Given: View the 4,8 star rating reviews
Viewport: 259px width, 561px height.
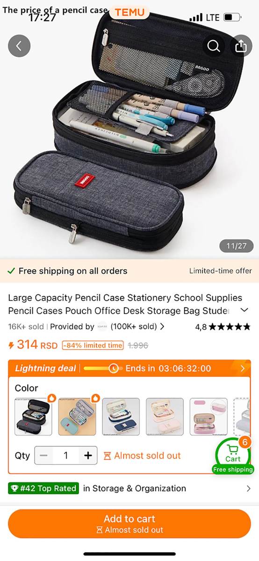Looking at the screenshot, I should click(223, 327).
